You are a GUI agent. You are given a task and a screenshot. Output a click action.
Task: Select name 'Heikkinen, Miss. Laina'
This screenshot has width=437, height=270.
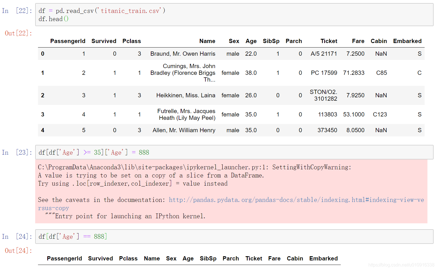[x=186, y=95]
